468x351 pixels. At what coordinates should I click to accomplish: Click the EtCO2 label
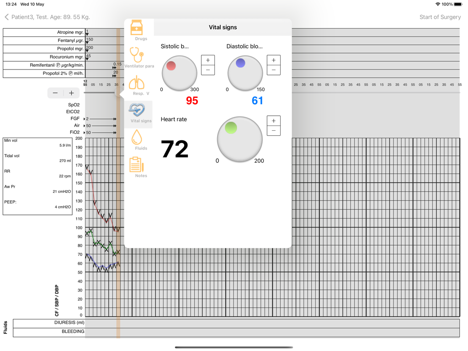pos(73,112)
